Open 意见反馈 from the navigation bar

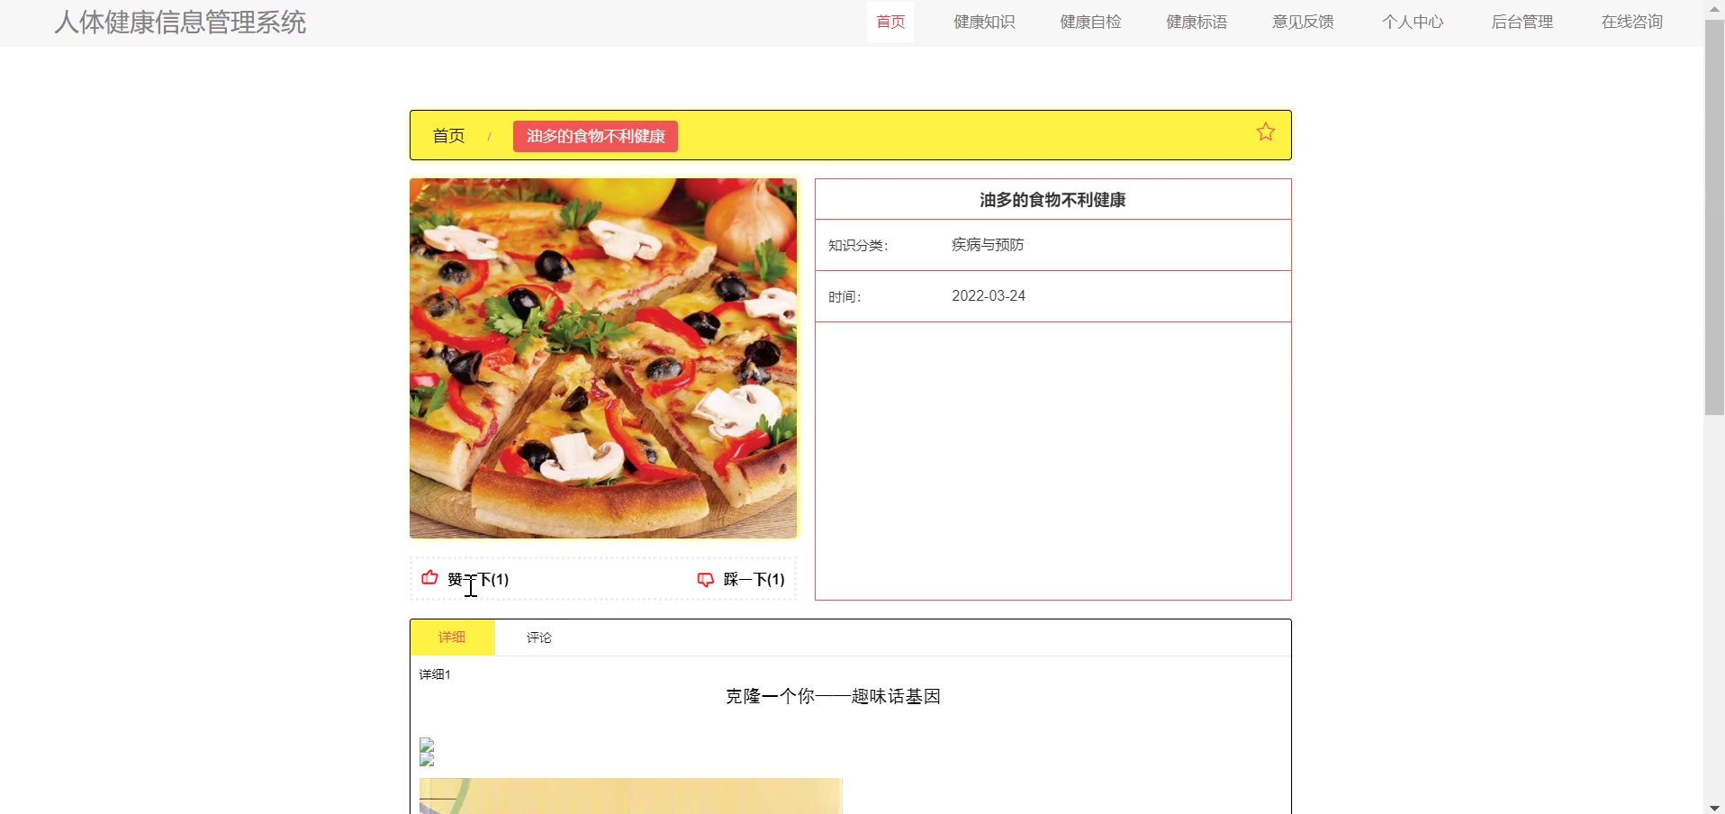(1303, 22)
